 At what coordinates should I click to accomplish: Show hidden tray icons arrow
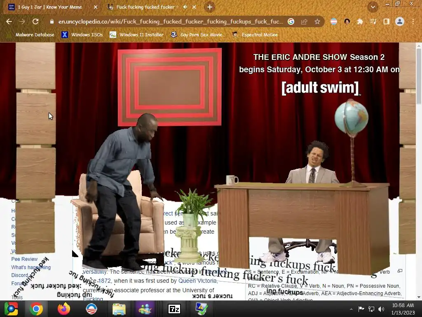coord(351,309)
